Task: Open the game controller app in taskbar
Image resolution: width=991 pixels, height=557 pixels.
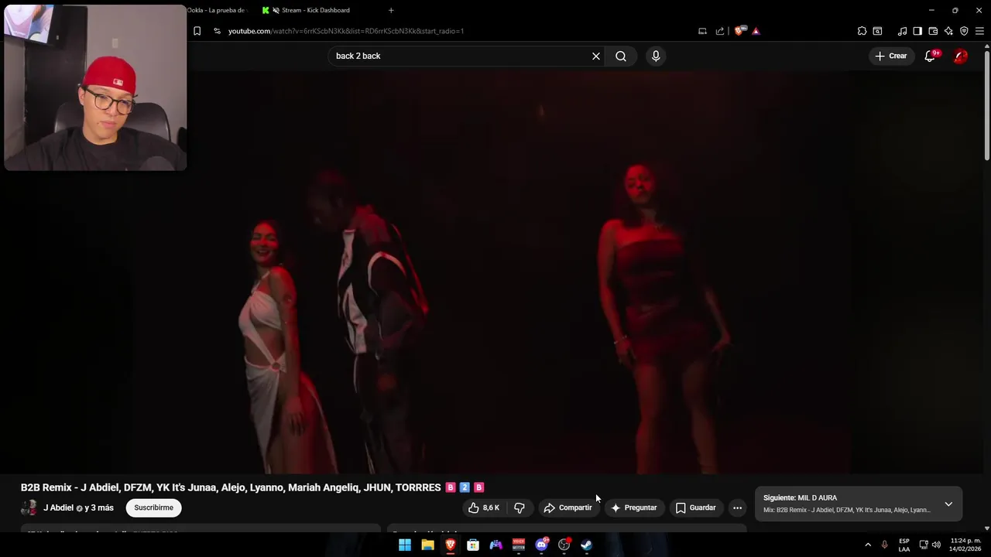Action: coord(495,545)
